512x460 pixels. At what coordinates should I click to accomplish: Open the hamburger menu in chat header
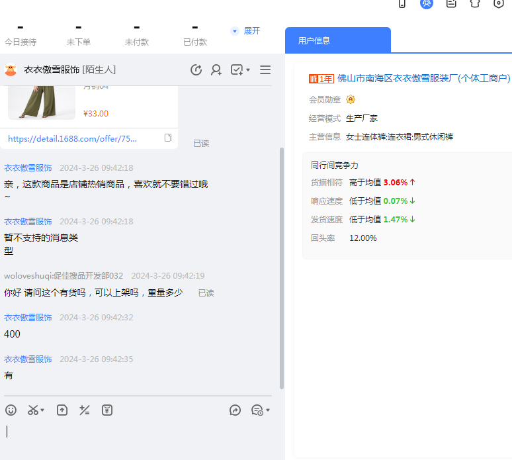(x=265, y=70)
